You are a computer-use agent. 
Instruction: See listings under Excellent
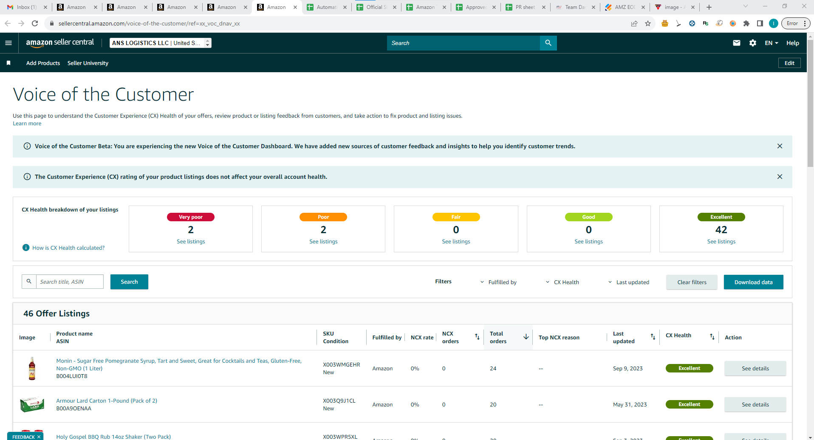pos(721,241)
